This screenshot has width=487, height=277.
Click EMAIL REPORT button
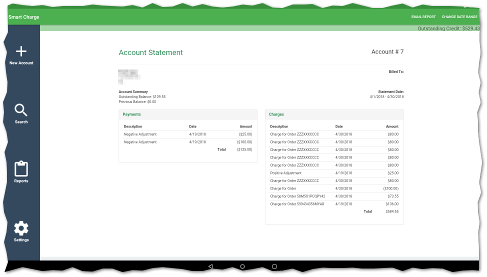coord(423,17)
